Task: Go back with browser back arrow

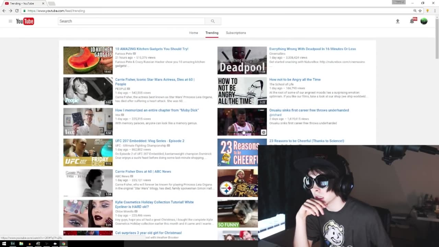Action: [4, 11]
